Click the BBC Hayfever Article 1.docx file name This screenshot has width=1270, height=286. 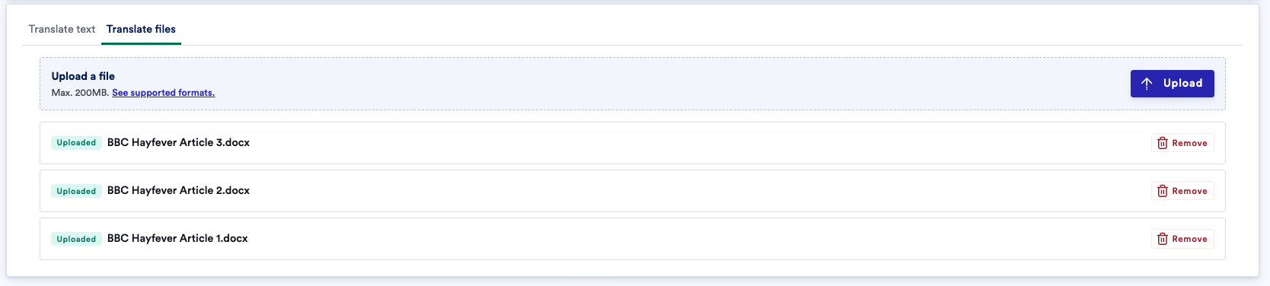(x=177, y=238)
